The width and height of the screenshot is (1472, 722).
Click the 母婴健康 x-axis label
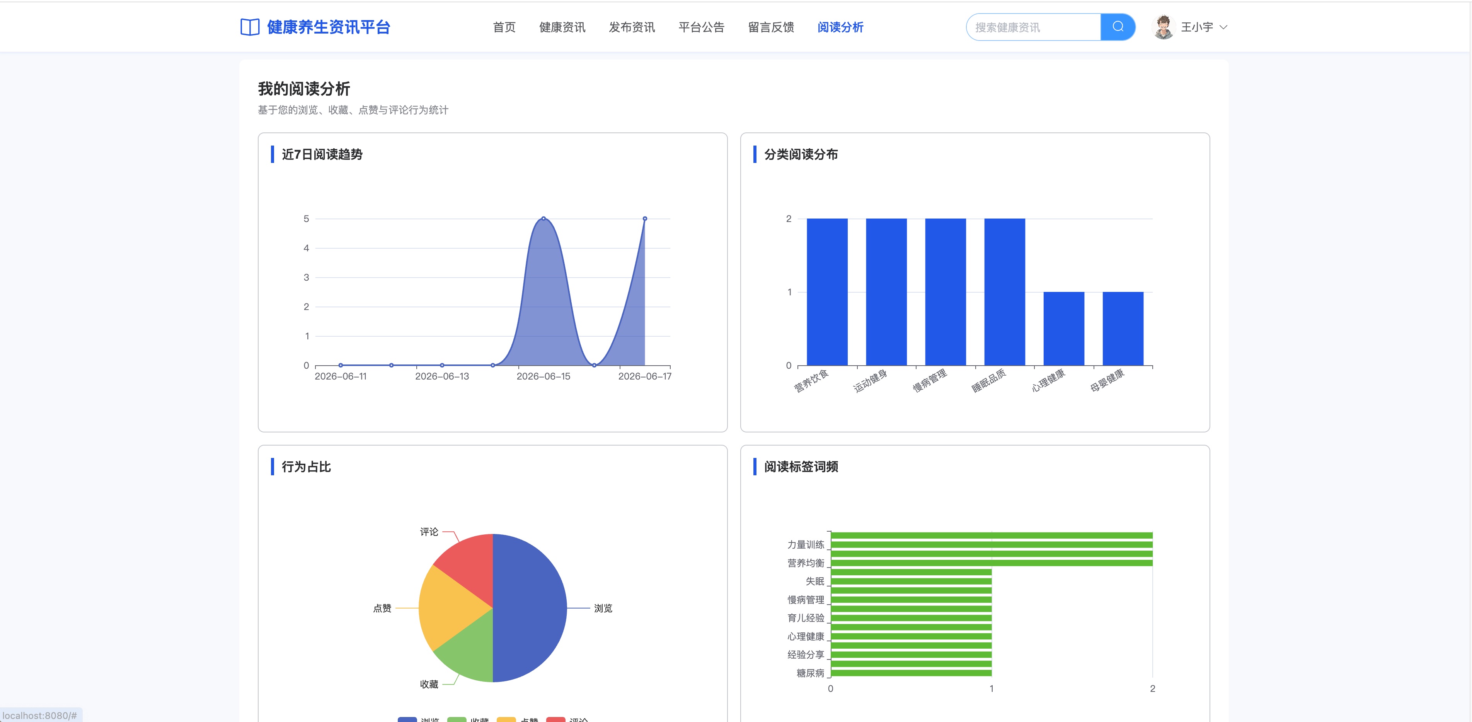tap(1107, 381)
